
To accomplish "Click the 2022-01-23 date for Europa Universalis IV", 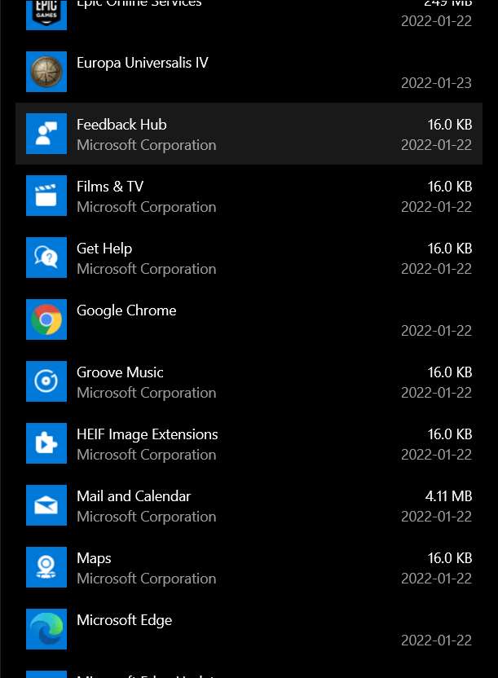I will point(436,83).
